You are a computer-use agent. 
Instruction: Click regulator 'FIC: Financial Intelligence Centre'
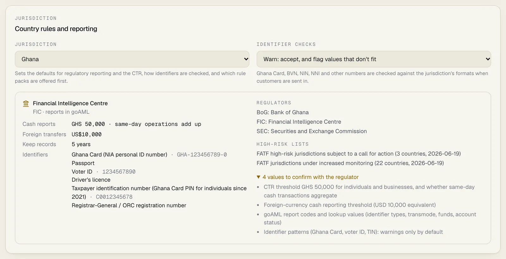point(299,122)
